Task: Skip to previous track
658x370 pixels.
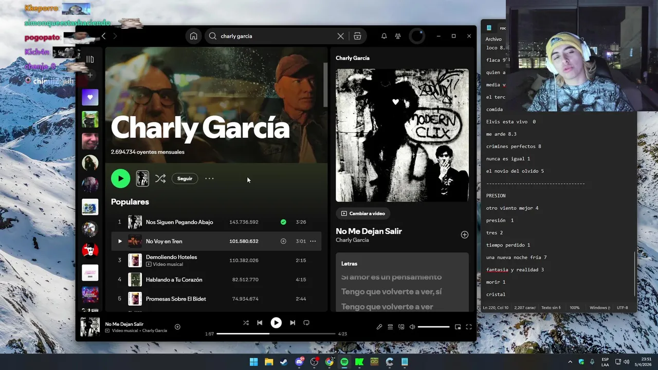Action: [x=260, y=323]
